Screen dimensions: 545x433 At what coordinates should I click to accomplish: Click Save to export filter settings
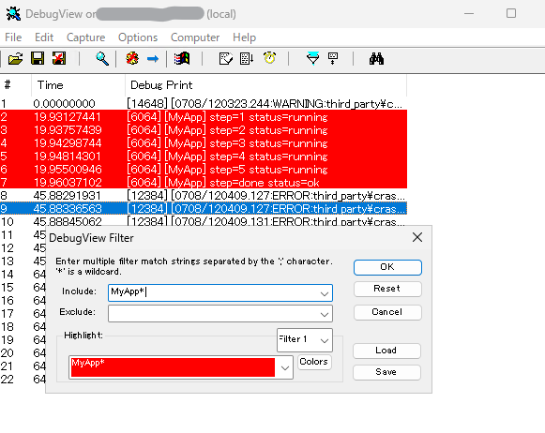click(386, 372)
